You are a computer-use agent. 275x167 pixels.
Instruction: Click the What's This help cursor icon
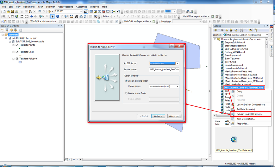118,11
